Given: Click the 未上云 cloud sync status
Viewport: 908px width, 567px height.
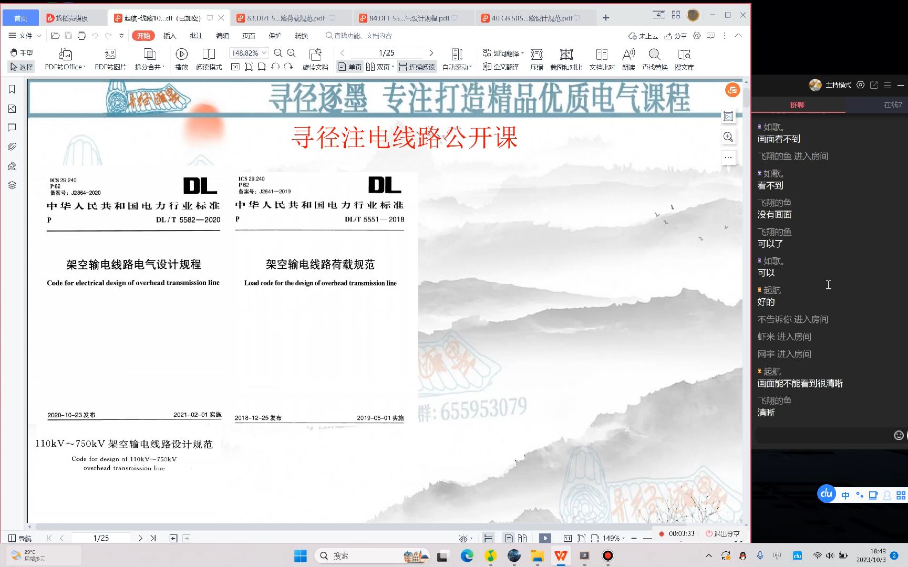Looking at the screenshot, I should point(643,36).
